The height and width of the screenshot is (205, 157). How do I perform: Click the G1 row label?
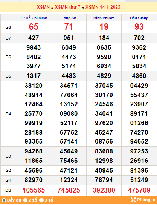click(8, 180)
